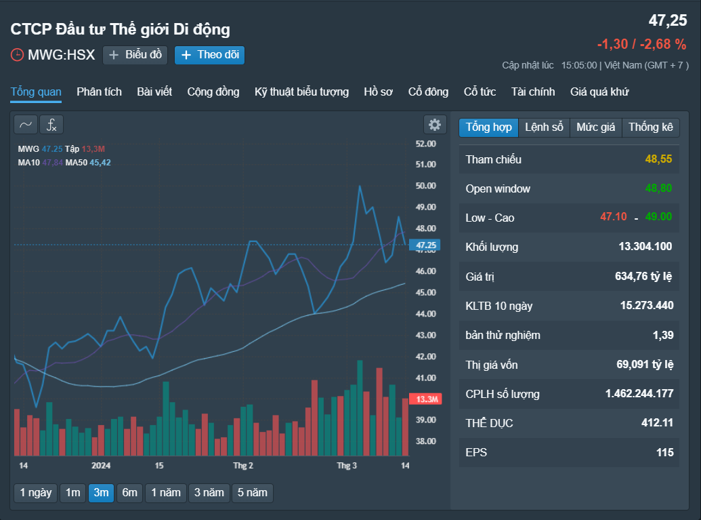This screenshot has height=520, width=701.
Task: Click the EPS value 115
Action: click(x=665, y=452)
